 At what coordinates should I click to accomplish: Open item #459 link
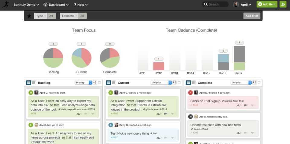coord(33,113)
